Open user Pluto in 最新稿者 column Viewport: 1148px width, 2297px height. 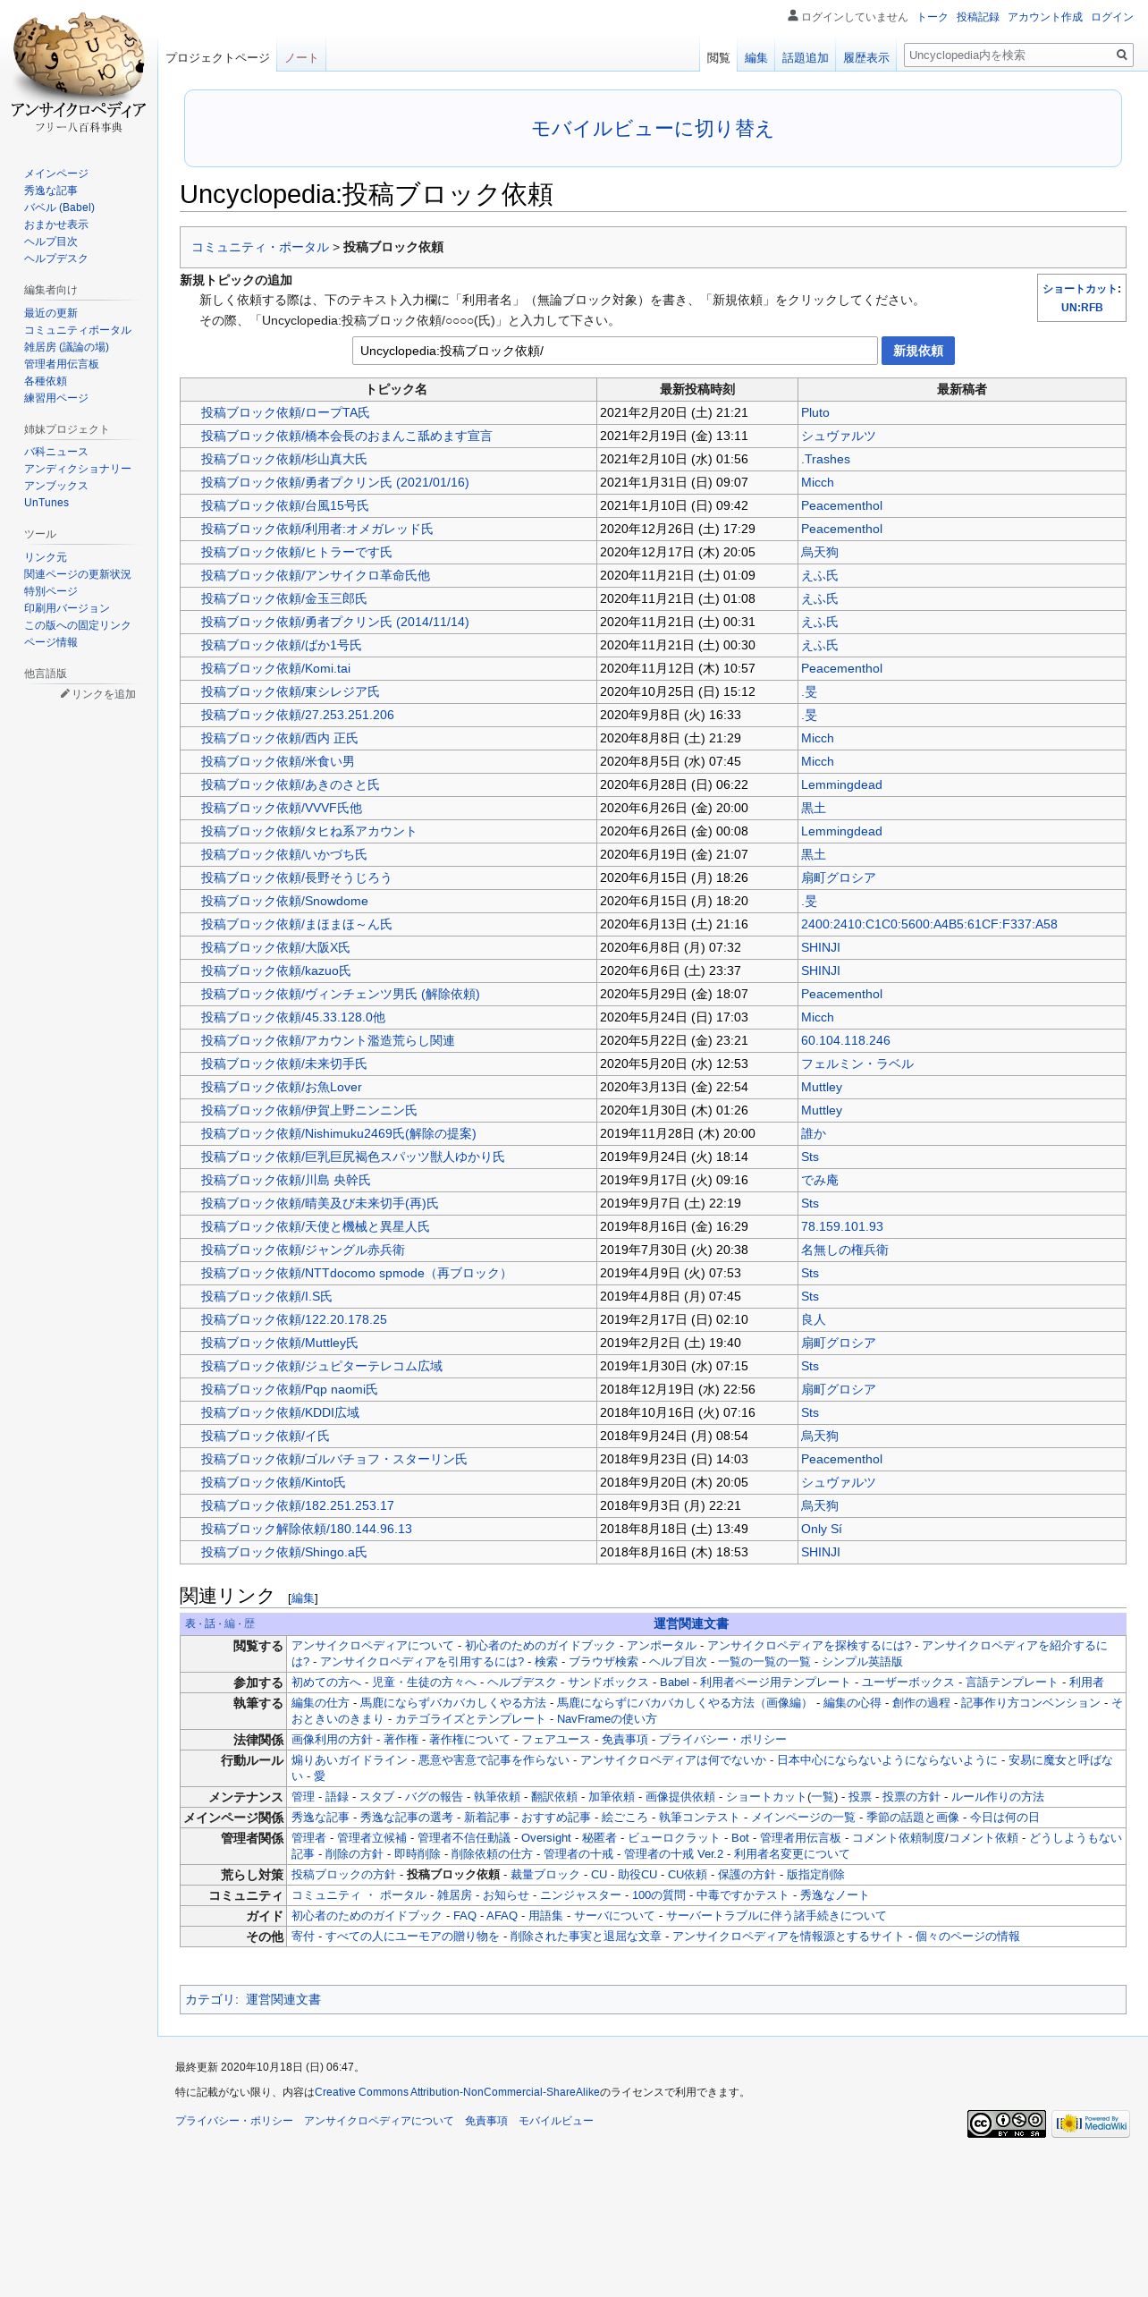pyautogui.click(x=815, y=412)
